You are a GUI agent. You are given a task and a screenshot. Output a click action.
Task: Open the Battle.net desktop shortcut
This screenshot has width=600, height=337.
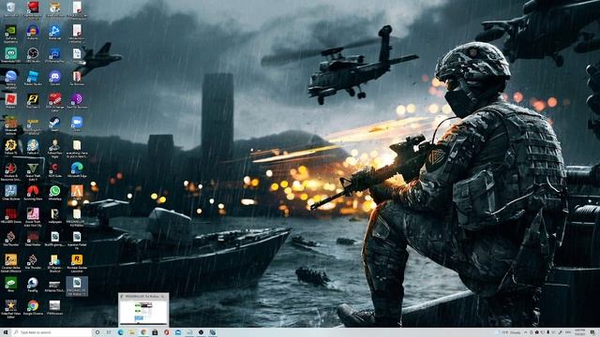pyautogui.click(x=54, y=32)
